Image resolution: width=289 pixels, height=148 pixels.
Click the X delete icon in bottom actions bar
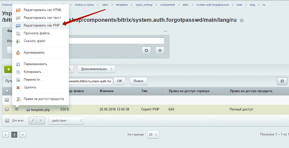(x=41, y=120)
